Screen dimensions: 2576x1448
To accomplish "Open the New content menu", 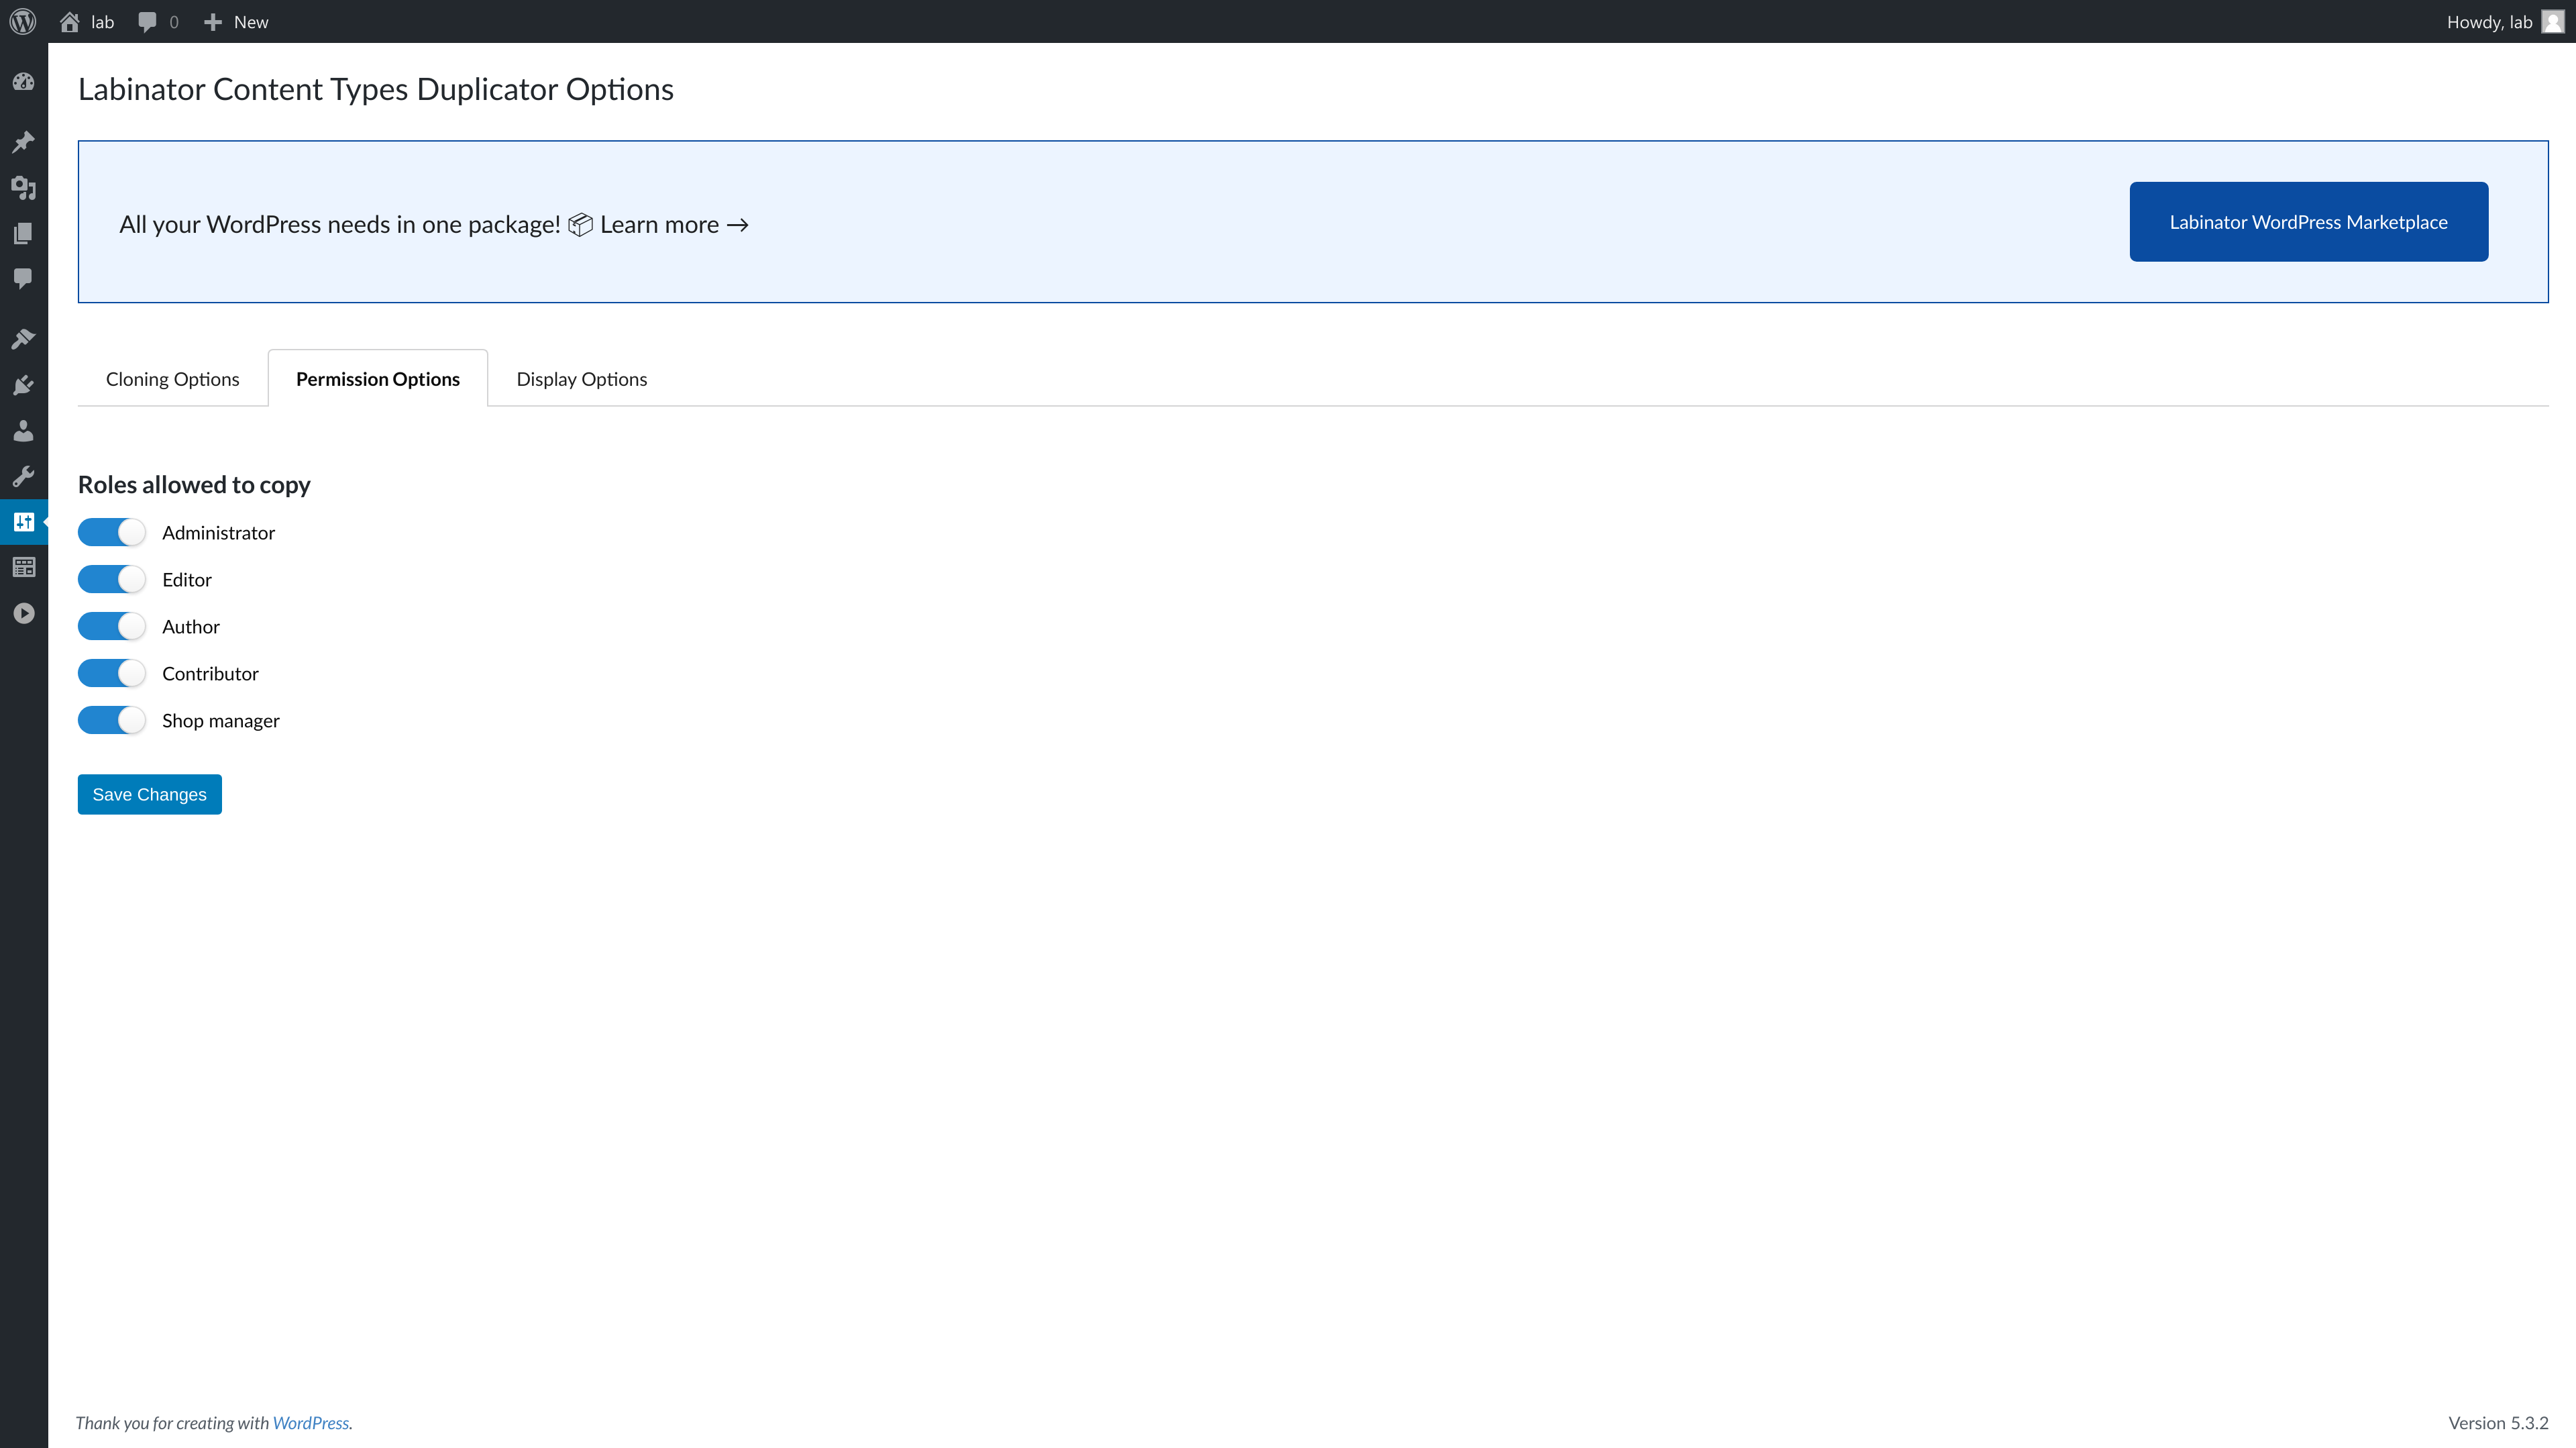I will (x=236, y=22).
